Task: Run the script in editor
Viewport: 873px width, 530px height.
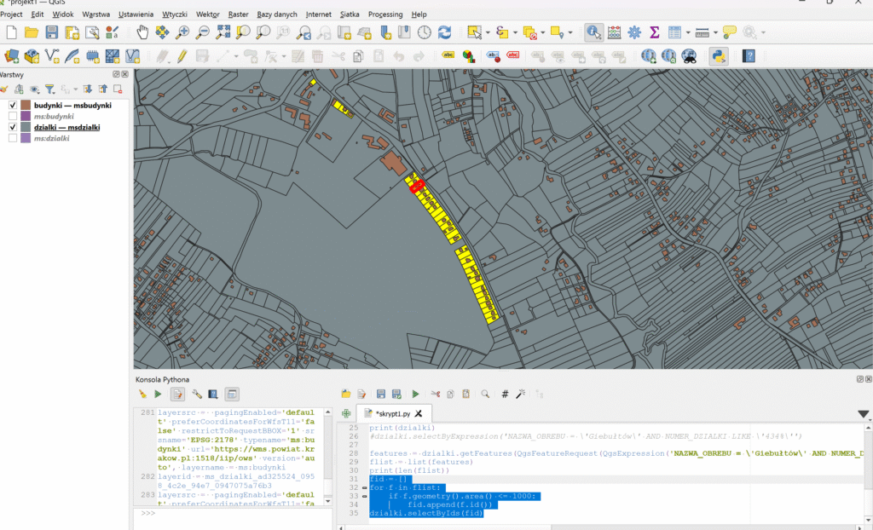Action: pos(415,394)
